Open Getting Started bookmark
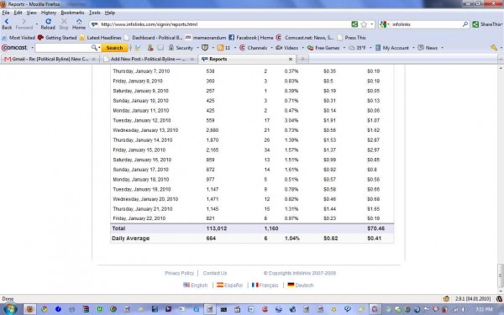 click(x=57, y=38)
